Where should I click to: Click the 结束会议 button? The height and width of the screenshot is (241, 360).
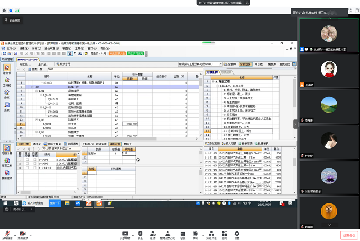(x=350, y=235)
